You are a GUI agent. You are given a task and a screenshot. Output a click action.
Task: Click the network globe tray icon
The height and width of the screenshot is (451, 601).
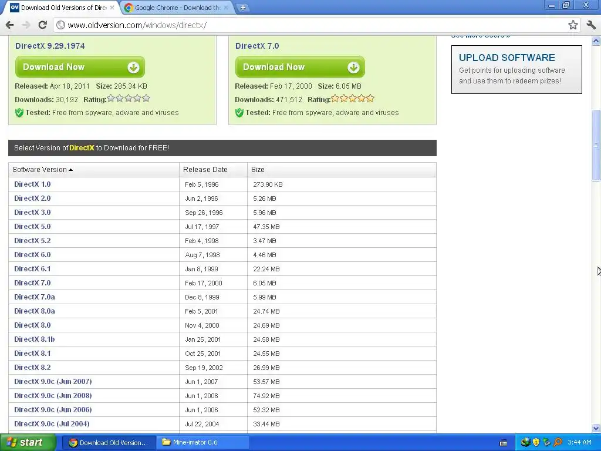(525, 443)
